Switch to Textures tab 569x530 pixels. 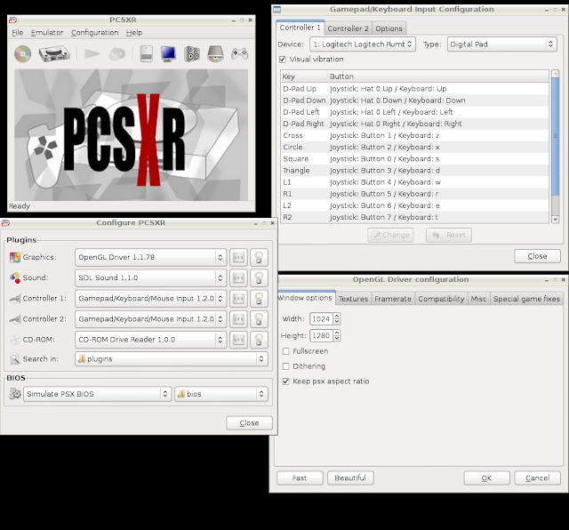(x=353, y=299)
